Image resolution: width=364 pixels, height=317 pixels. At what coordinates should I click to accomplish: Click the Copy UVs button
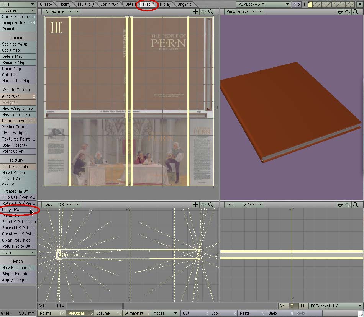click(18, 210)
